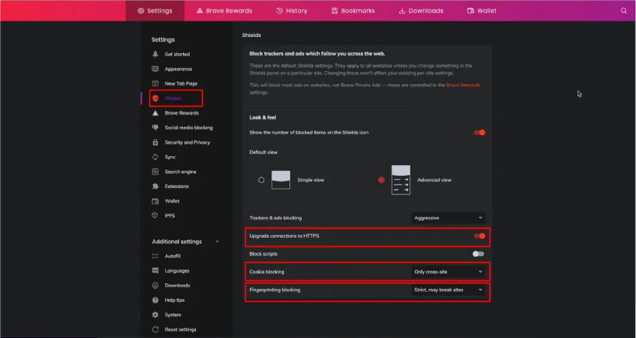
Task: Switch to the Brave Rewards tab label
Action: [x=229, y=11]
